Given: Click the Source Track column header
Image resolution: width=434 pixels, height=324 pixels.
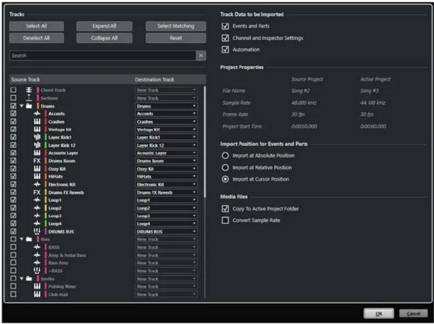Looking at the screenshot, I should tap(25, 80).
